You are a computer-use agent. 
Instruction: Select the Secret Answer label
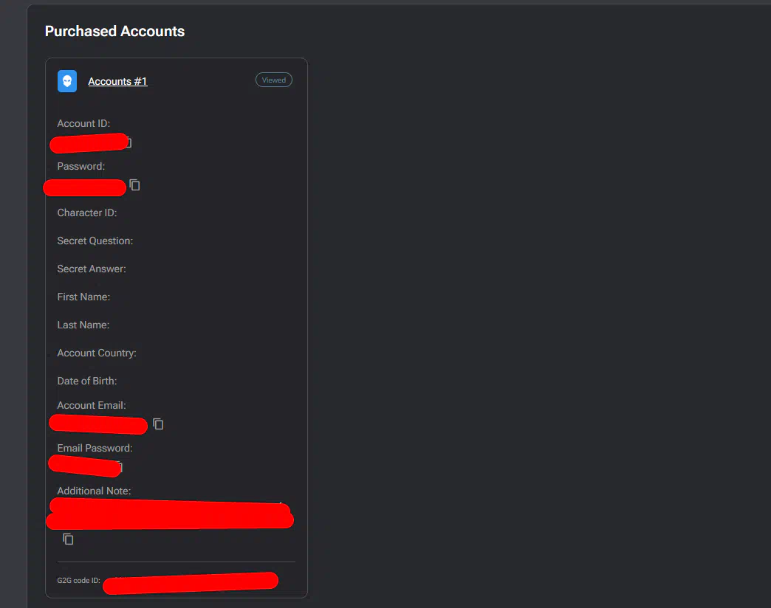(92, 269)
